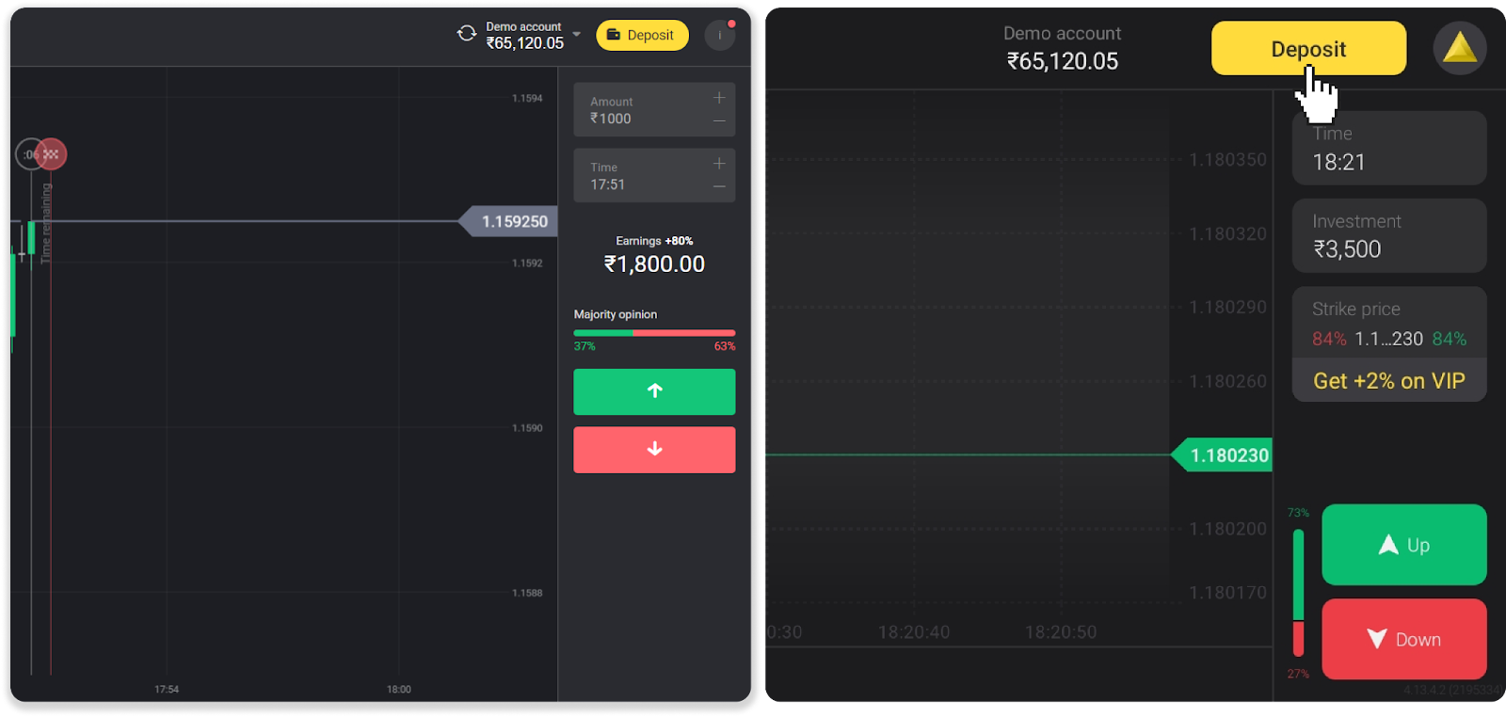Decrease Time with the minus icon
The width and height of the screenshot is (1506, 717).
point(719,186)
